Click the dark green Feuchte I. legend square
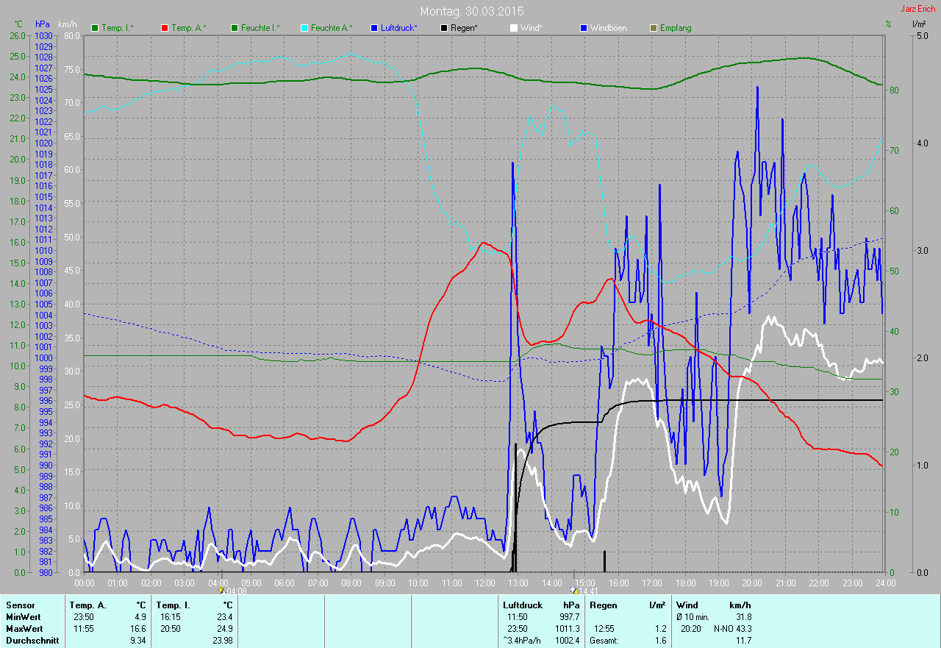 [x=235, y=28]
